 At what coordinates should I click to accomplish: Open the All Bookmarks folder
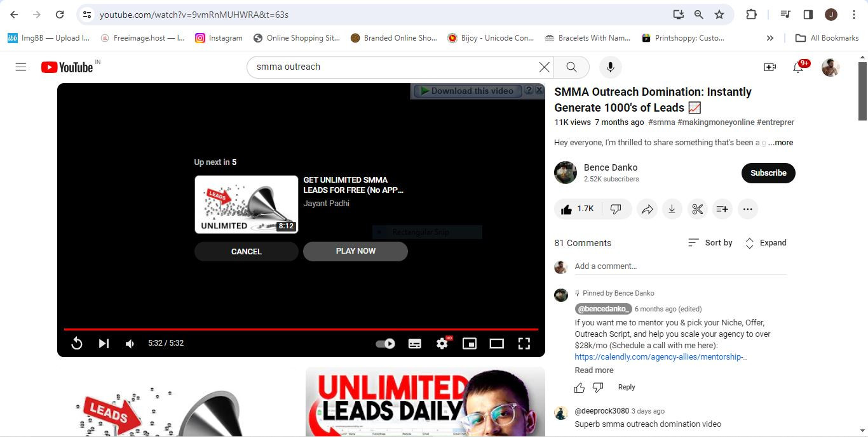(x=827, y=38)
